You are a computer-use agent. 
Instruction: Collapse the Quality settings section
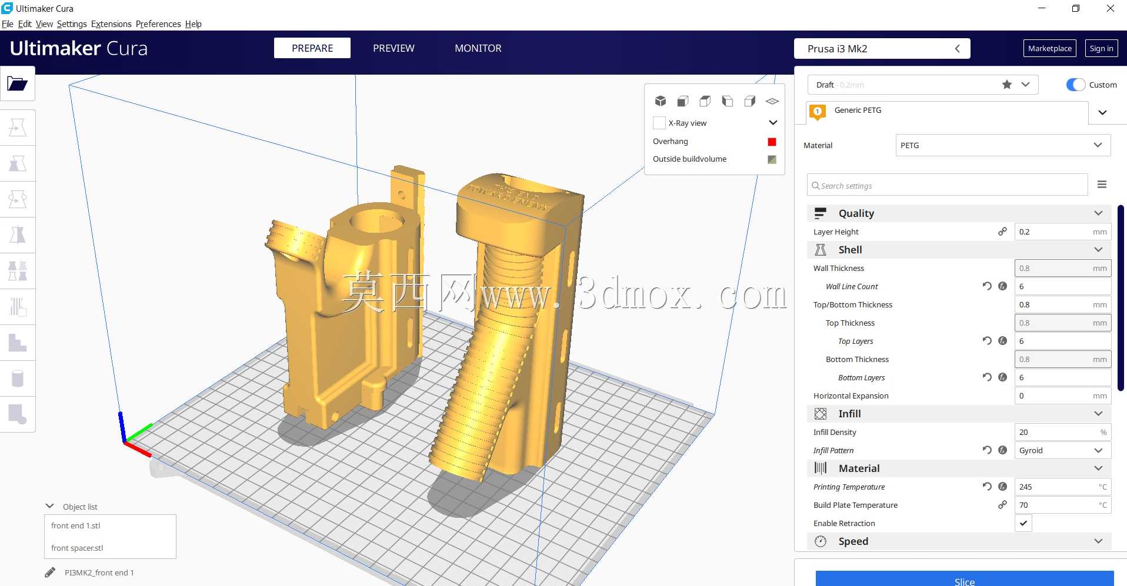1098,213
